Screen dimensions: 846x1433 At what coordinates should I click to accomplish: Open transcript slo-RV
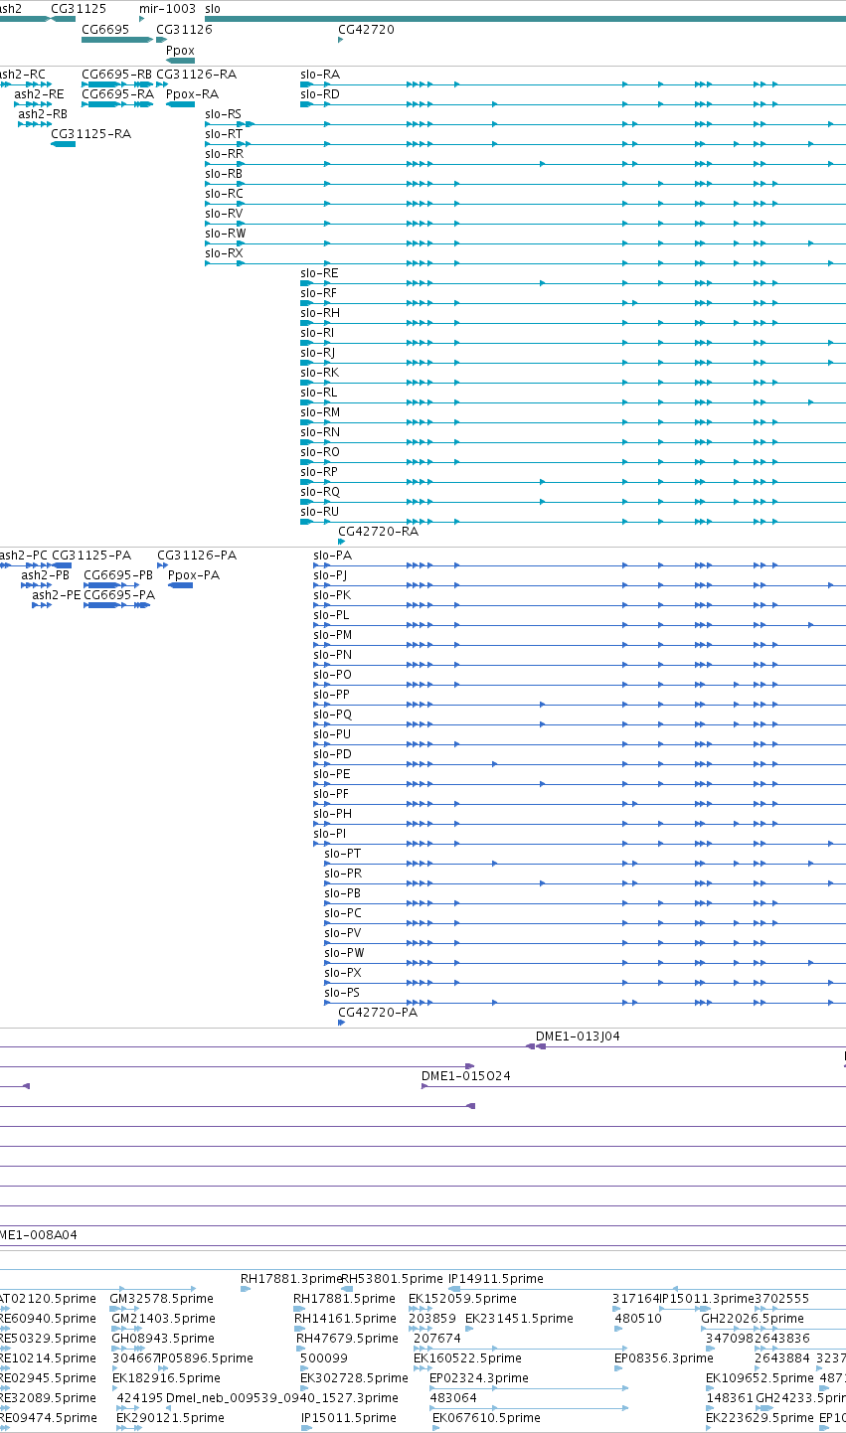tap(224, 214)
